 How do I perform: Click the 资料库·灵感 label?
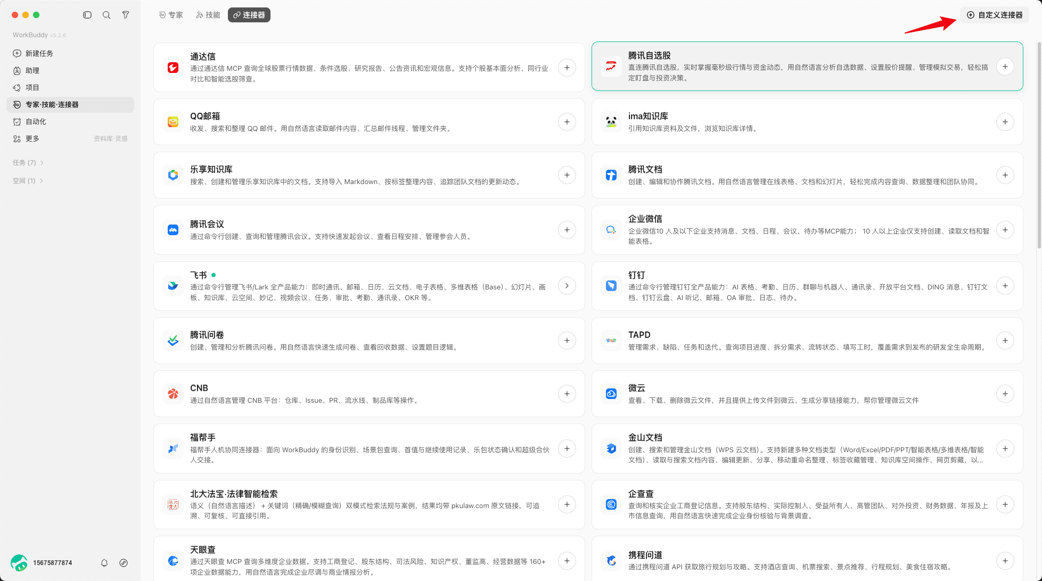(111, 139)
